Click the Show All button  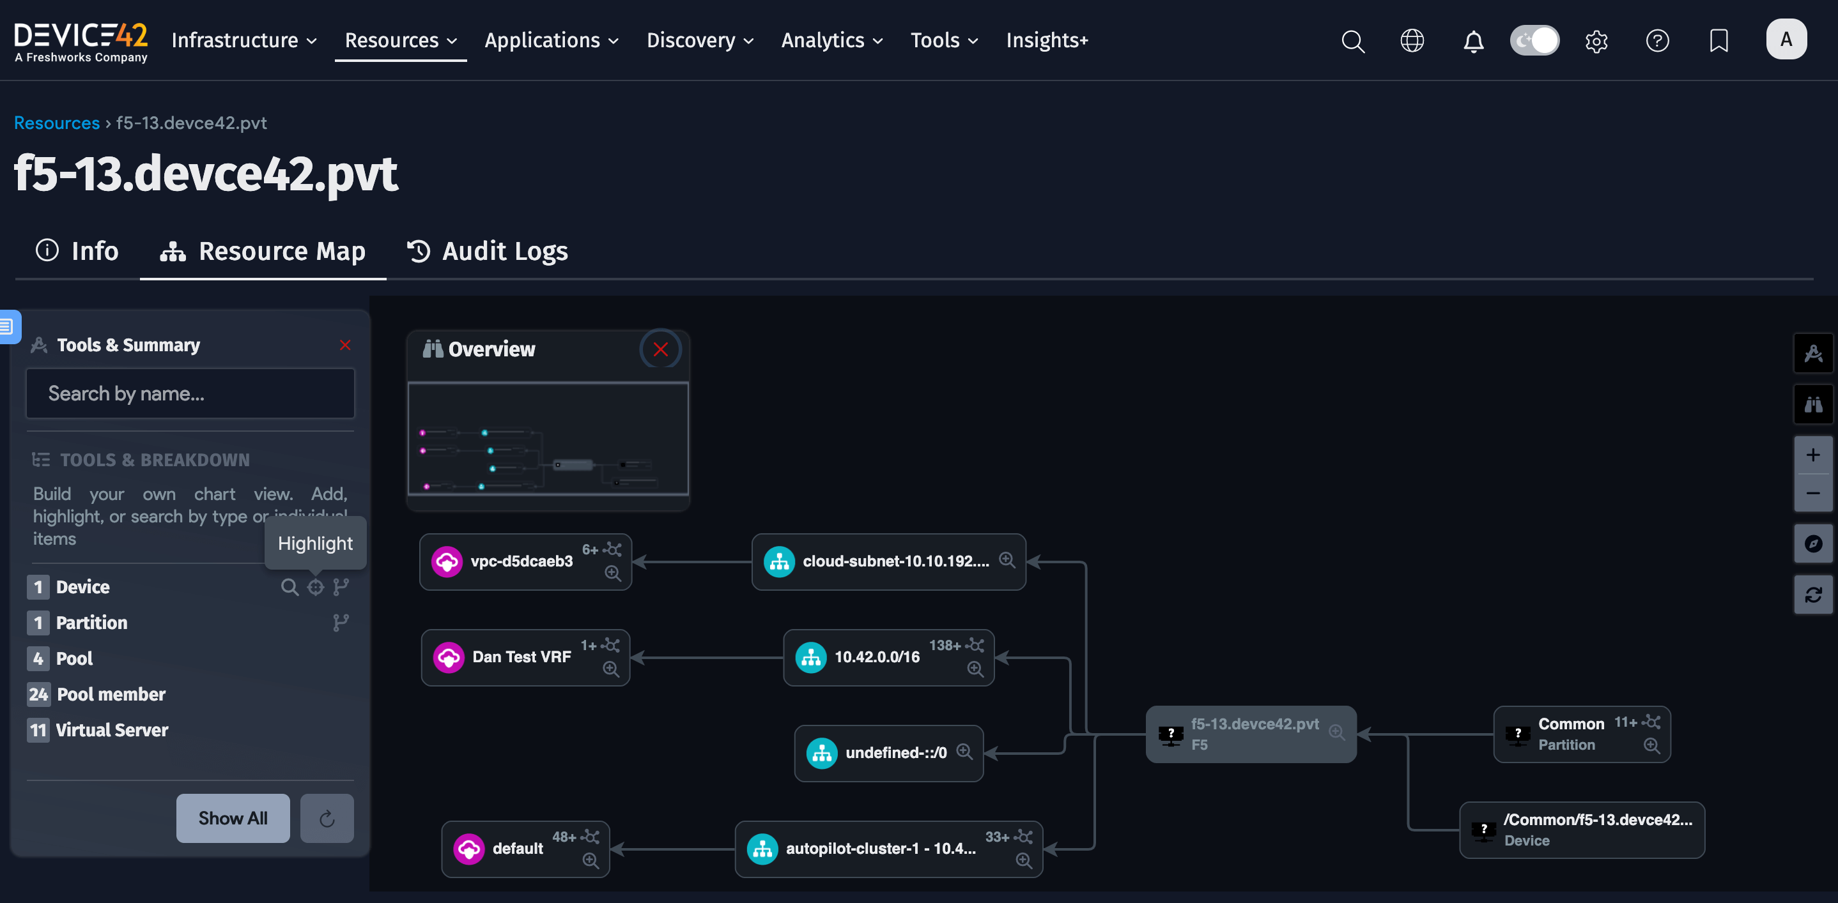tap(233, 818)
